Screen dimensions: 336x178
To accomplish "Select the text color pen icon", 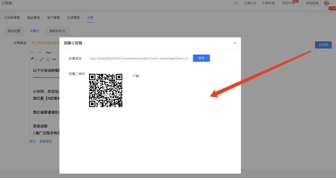I will [33, 59].
